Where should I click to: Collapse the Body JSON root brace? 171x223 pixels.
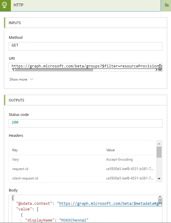(13, 198)
